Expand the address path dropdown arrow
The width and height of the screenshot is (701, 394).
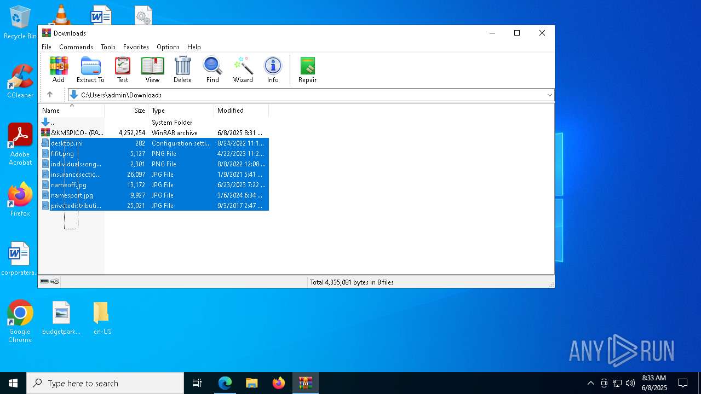pyautogui.click(x=549, y=95)
